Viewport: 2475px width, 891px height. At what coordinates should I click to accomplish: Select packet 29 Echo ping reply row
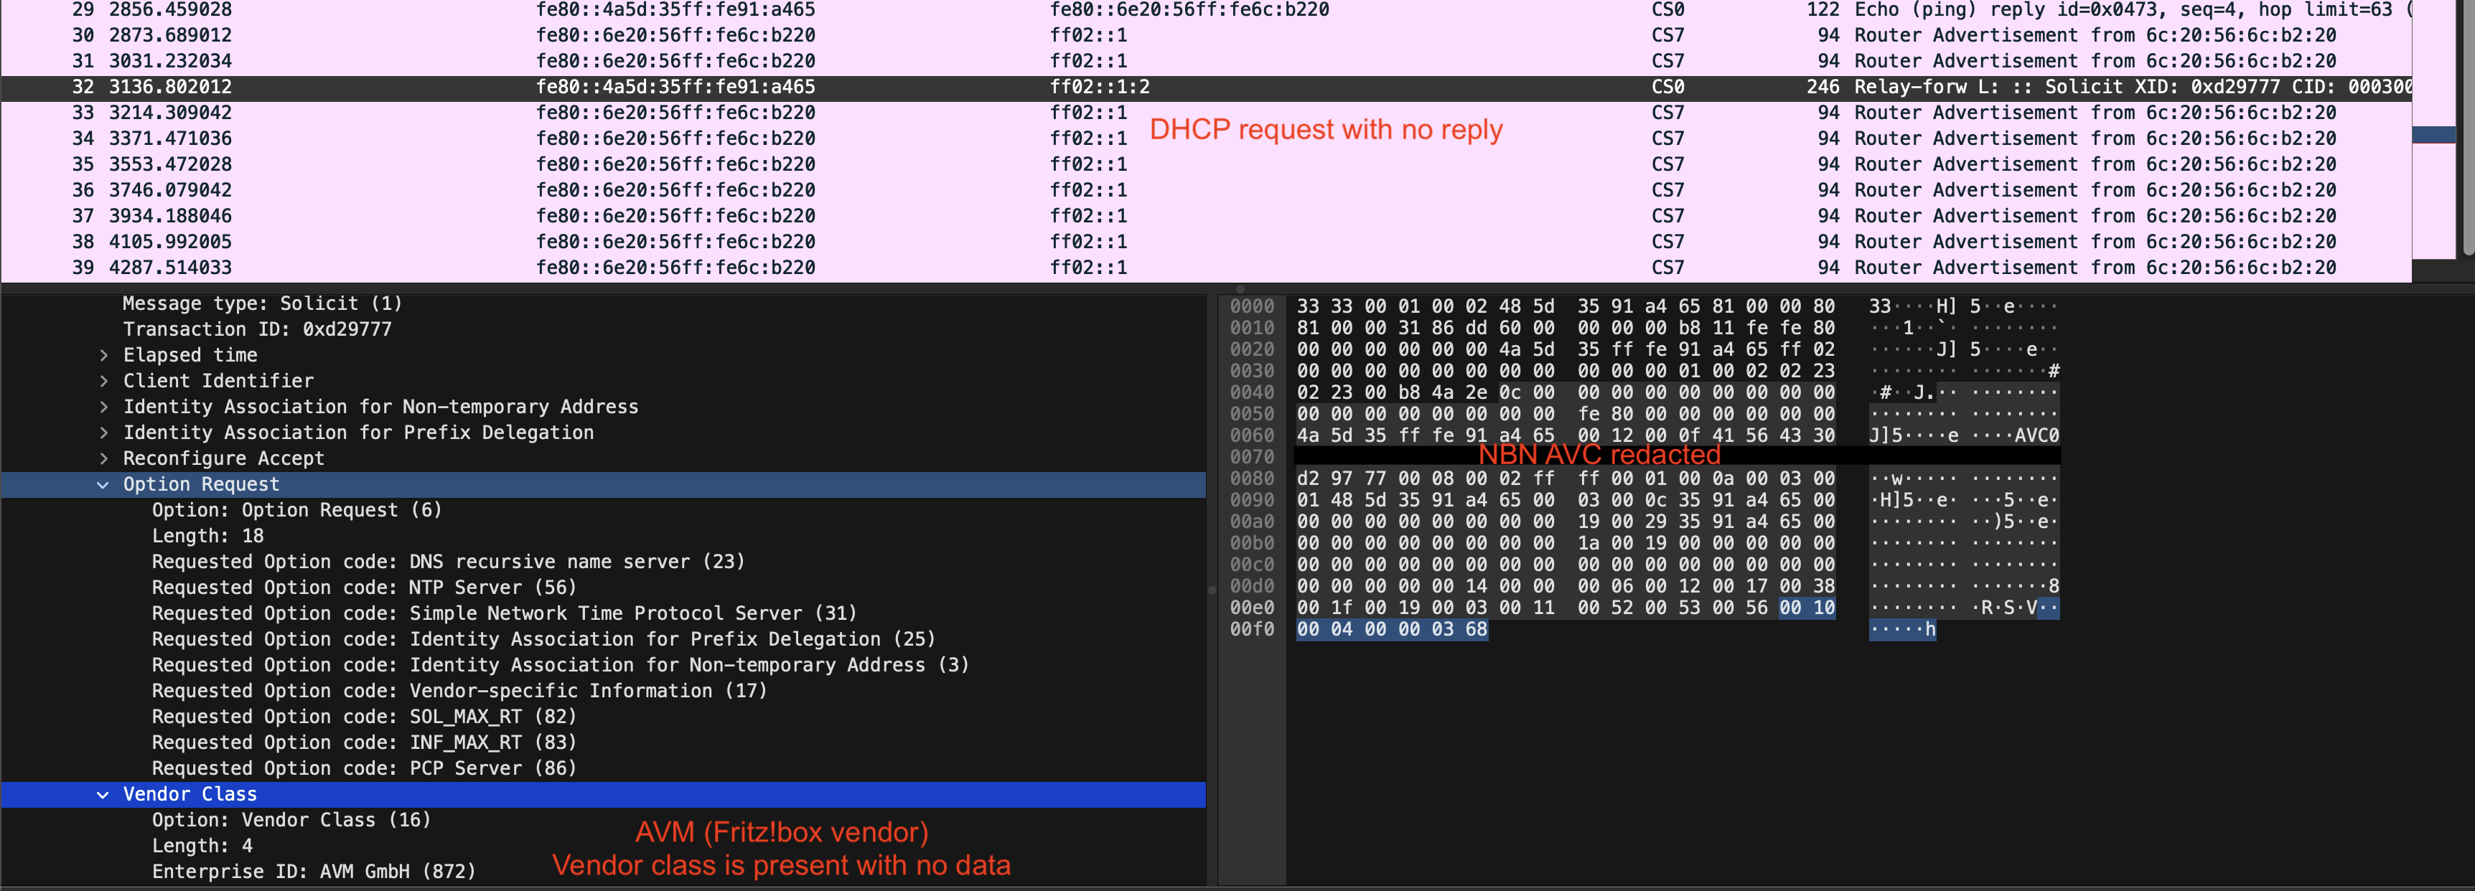pos(1206,9)
